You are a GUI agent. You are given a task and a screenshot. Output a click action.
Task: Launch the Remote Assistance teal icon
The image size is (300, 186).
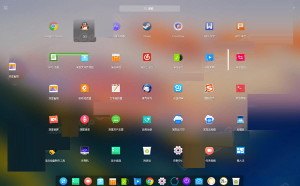tap(147, 119)
